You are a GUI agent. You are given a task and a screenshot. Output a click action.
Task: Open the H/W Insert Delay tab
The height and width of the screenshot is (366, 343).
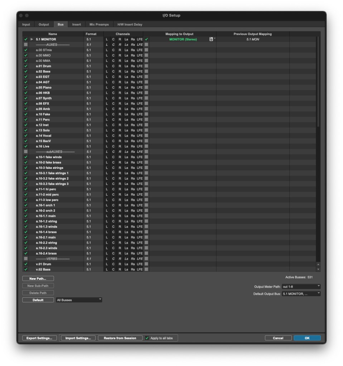130,24
